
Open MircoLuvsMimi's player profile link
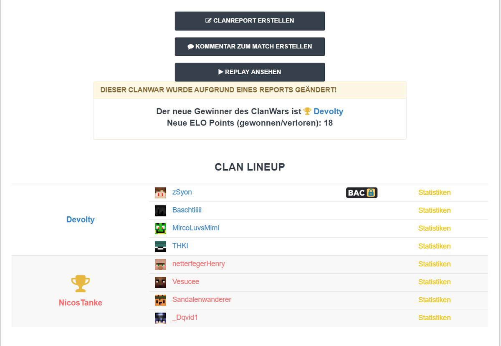196,228
